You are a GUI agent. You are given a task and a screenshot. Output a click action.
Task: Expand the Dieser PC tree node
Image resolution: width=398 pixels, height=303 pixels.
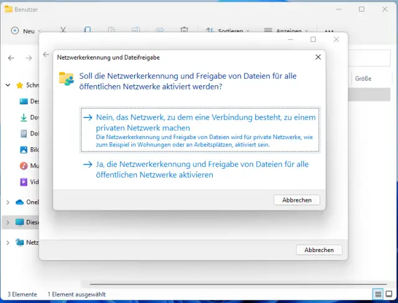coord(8,222)
